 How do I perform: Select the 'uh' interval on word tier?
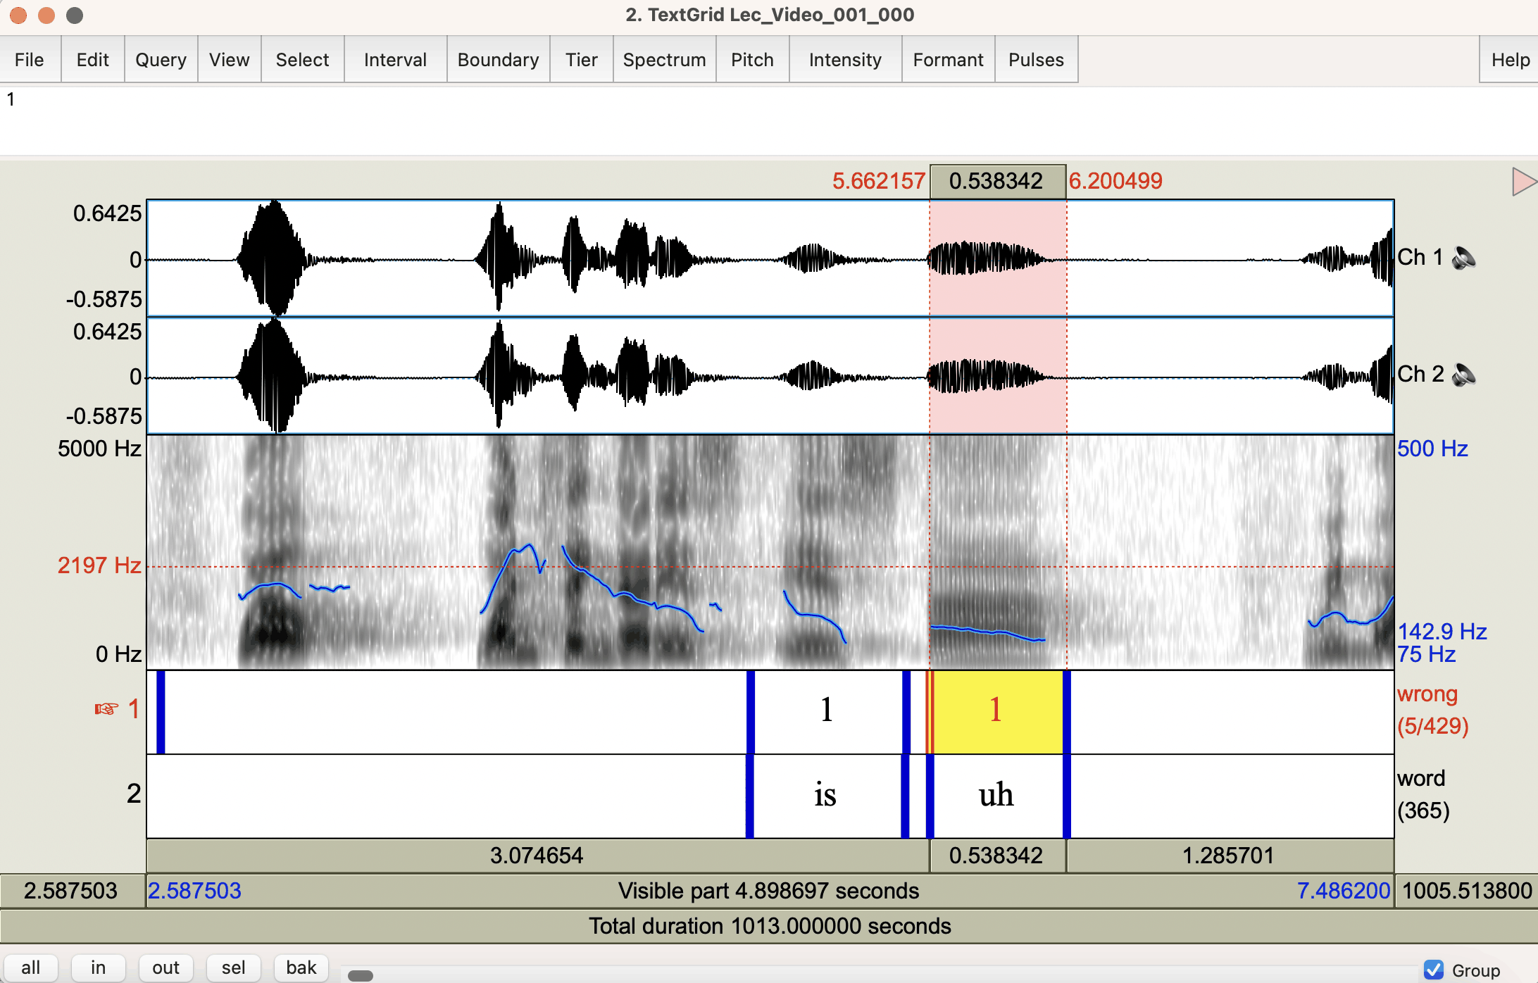pos(997,796)
